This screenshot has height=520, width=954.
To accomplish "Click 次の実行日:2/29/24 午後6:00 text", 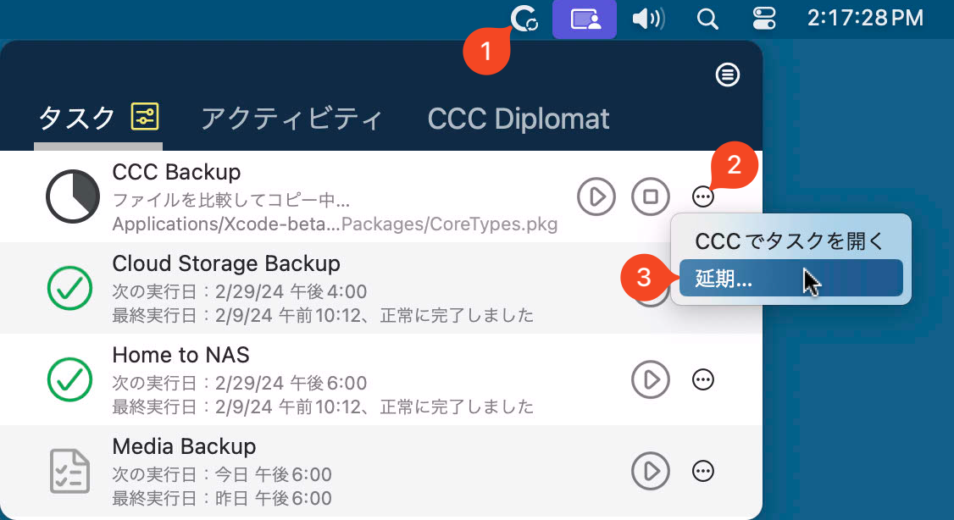I will (240, 383).
